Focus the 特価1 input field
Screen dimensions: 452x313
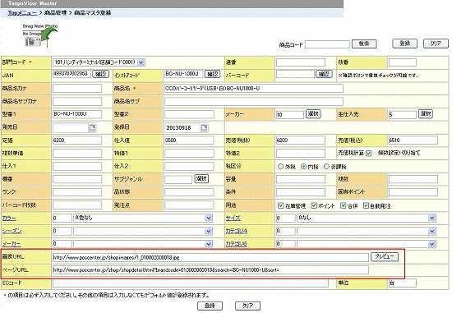pyautogui.click(x=189, y=153)
